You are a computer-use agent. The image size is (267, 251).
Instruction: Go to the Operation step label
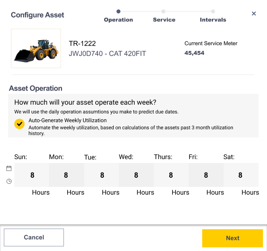(118, 20)
